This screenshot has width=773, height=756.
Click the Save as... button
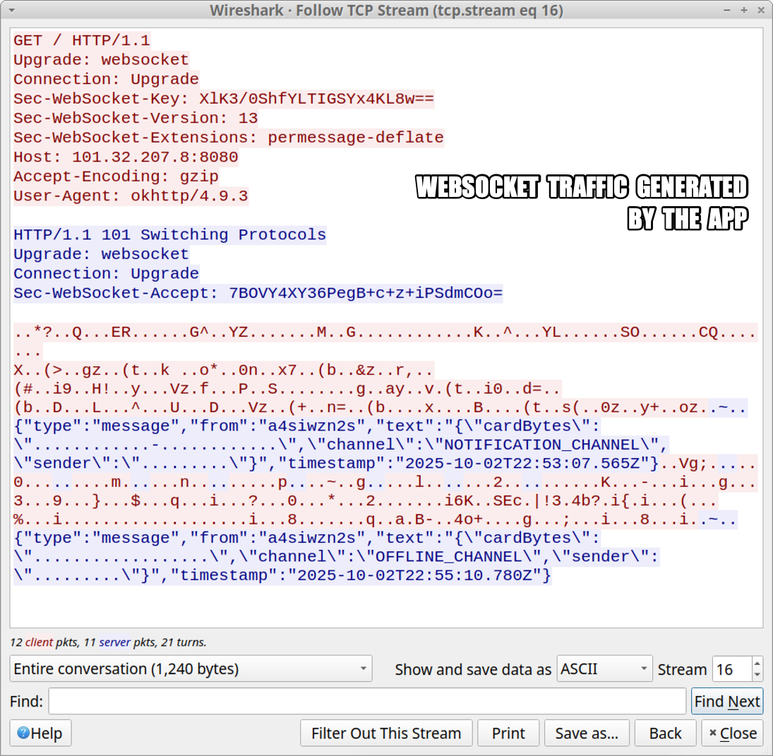point(587,733)
